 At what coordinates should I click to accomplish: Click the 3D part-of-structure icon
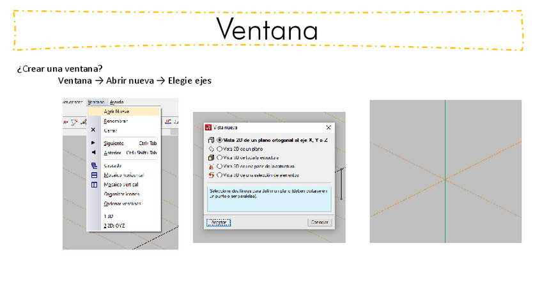coord(211,166)
